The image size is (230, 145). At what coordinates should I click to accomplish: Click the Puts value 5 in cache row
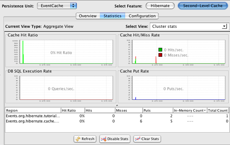[171, 121]
